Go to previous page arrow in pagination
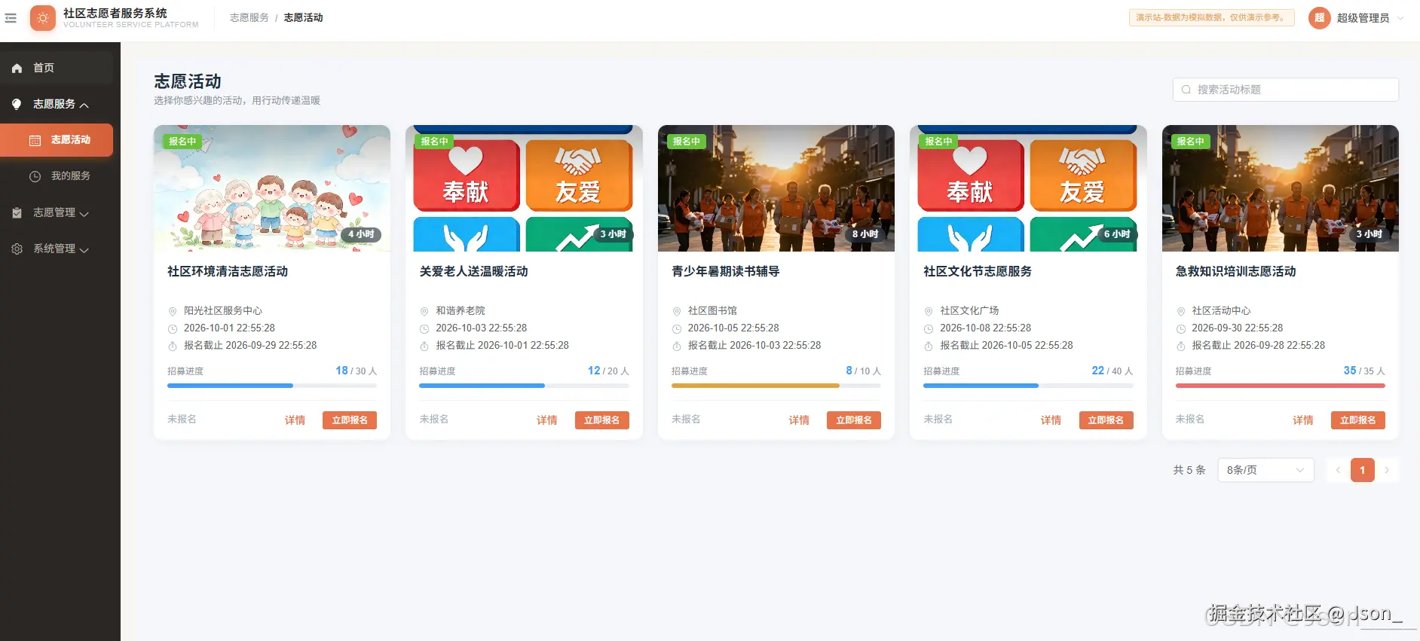This screenshot has width=1420, height=641. [1338, 470]
